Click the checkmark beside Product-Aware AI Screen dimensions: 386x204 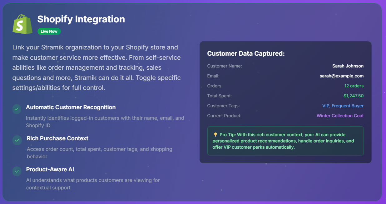coord(17,171)
